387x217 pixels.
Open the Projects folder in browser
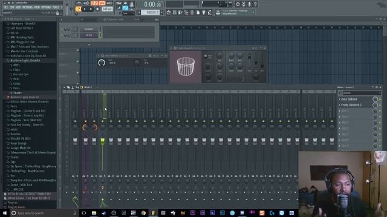[x=12, y=203]
